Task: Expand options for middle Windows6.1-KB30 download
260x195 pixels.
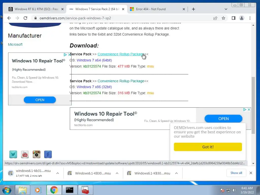Action: 117,173
